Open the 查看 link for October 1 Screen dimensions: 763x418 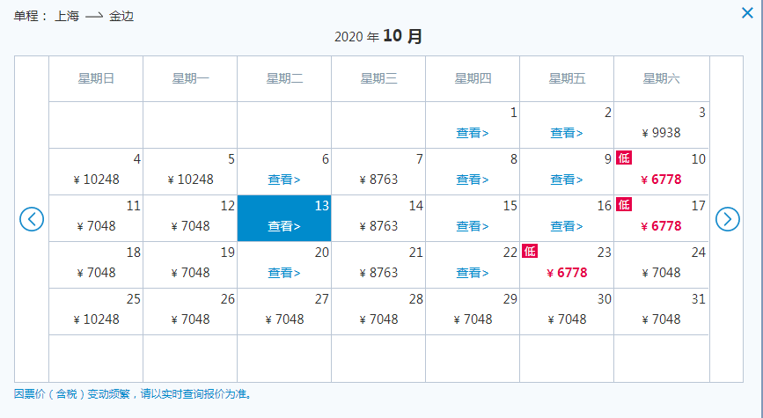pos(472,133)
